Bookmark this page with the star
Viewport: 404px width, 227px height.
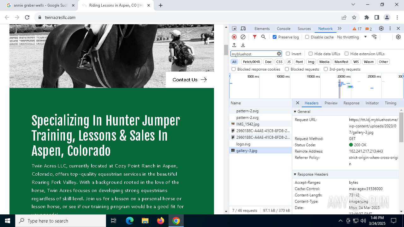click(x=354, y=17)
